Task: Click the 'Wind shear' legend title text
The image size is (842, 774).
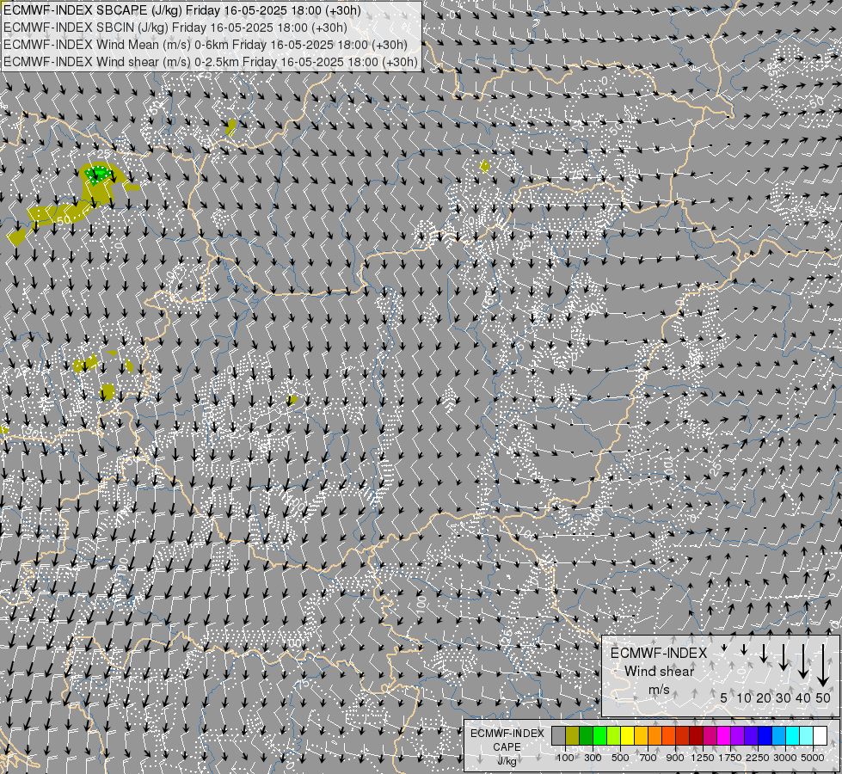Action: [659, 672]
